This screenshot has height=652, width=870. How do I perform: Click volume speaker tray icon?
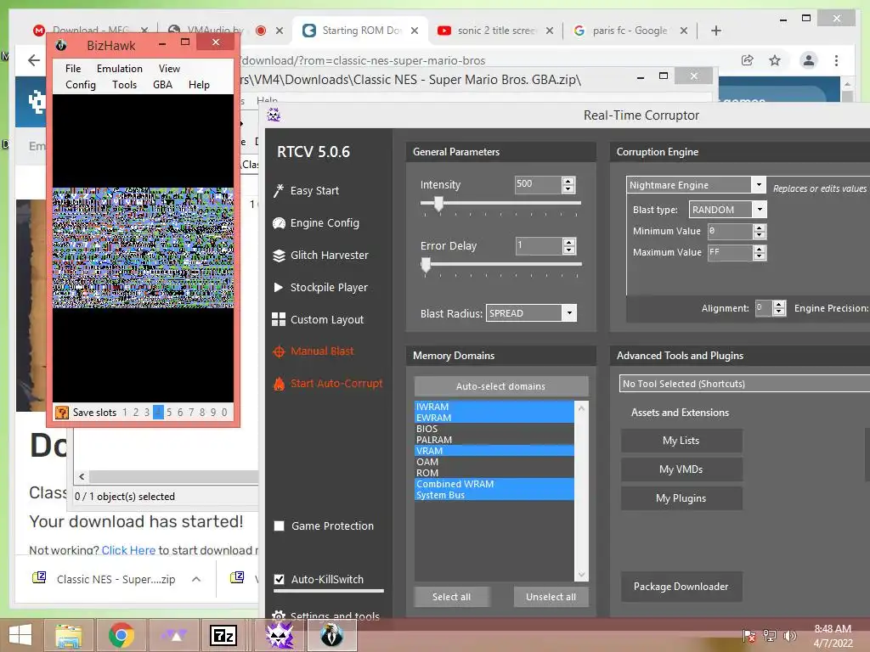[789, 636]
